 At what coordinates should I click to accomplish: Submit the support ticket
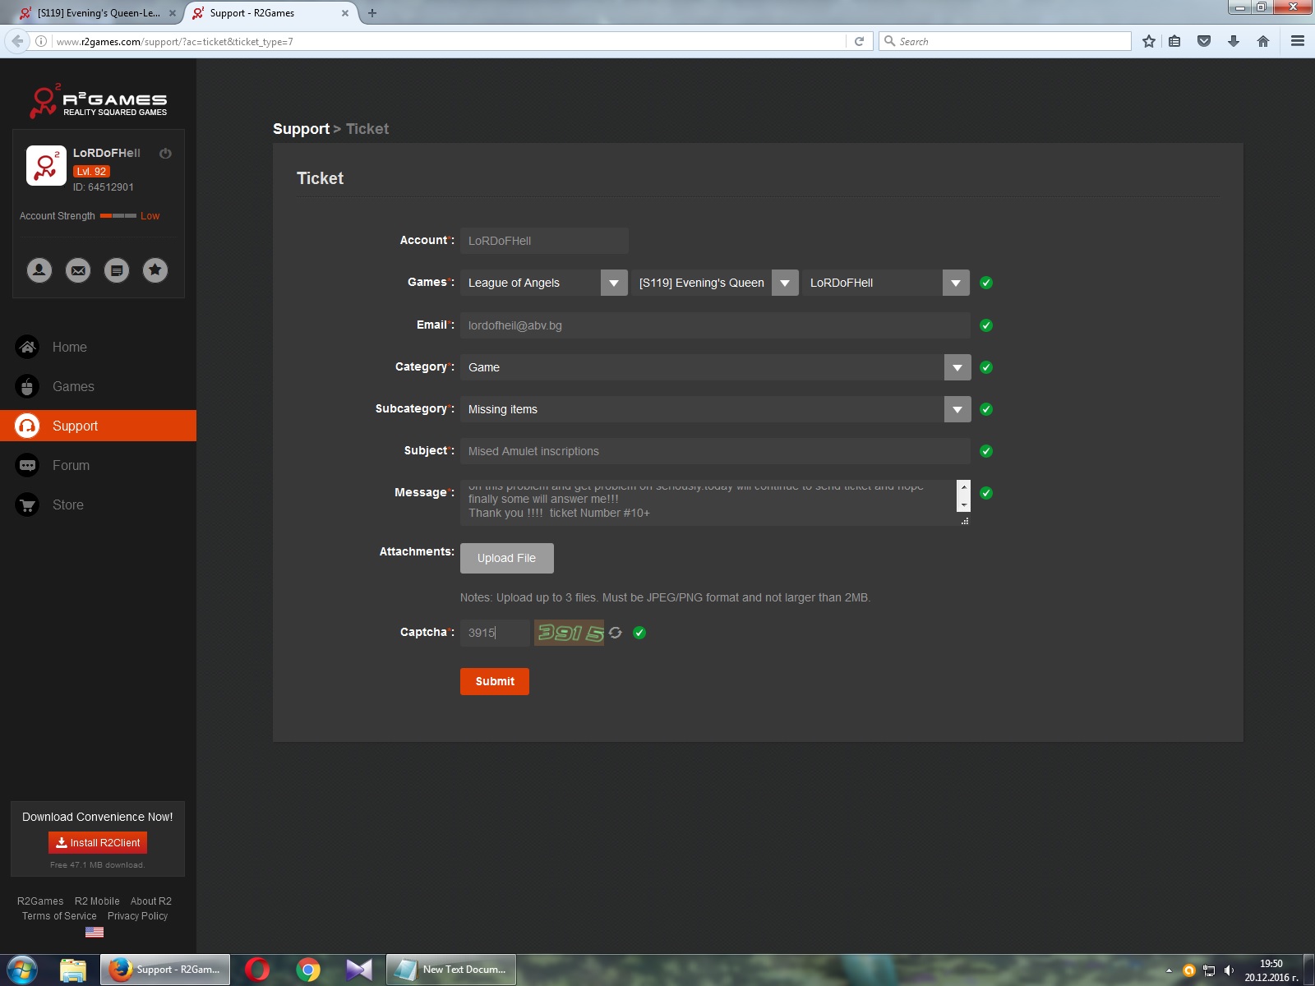(494, 681)
